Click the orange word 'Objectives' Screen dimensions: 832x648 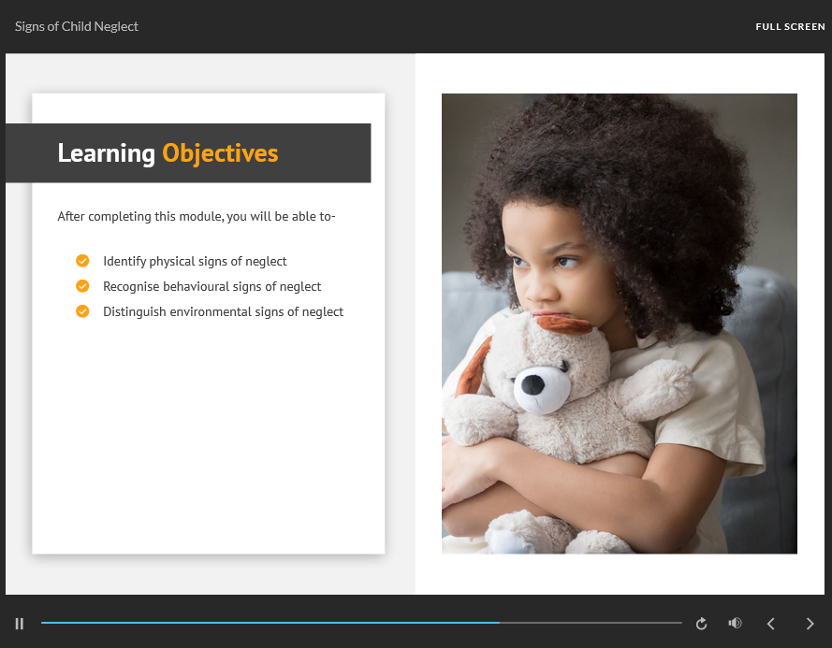[220, 153]
